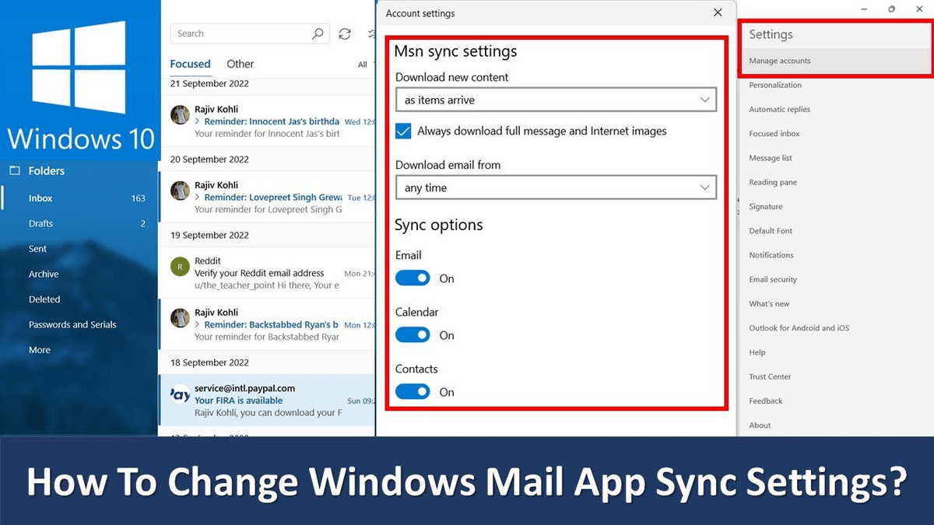The image size is (934, 525).
Task: Turn off the Contacts sync switch
Action: (413, 391)
